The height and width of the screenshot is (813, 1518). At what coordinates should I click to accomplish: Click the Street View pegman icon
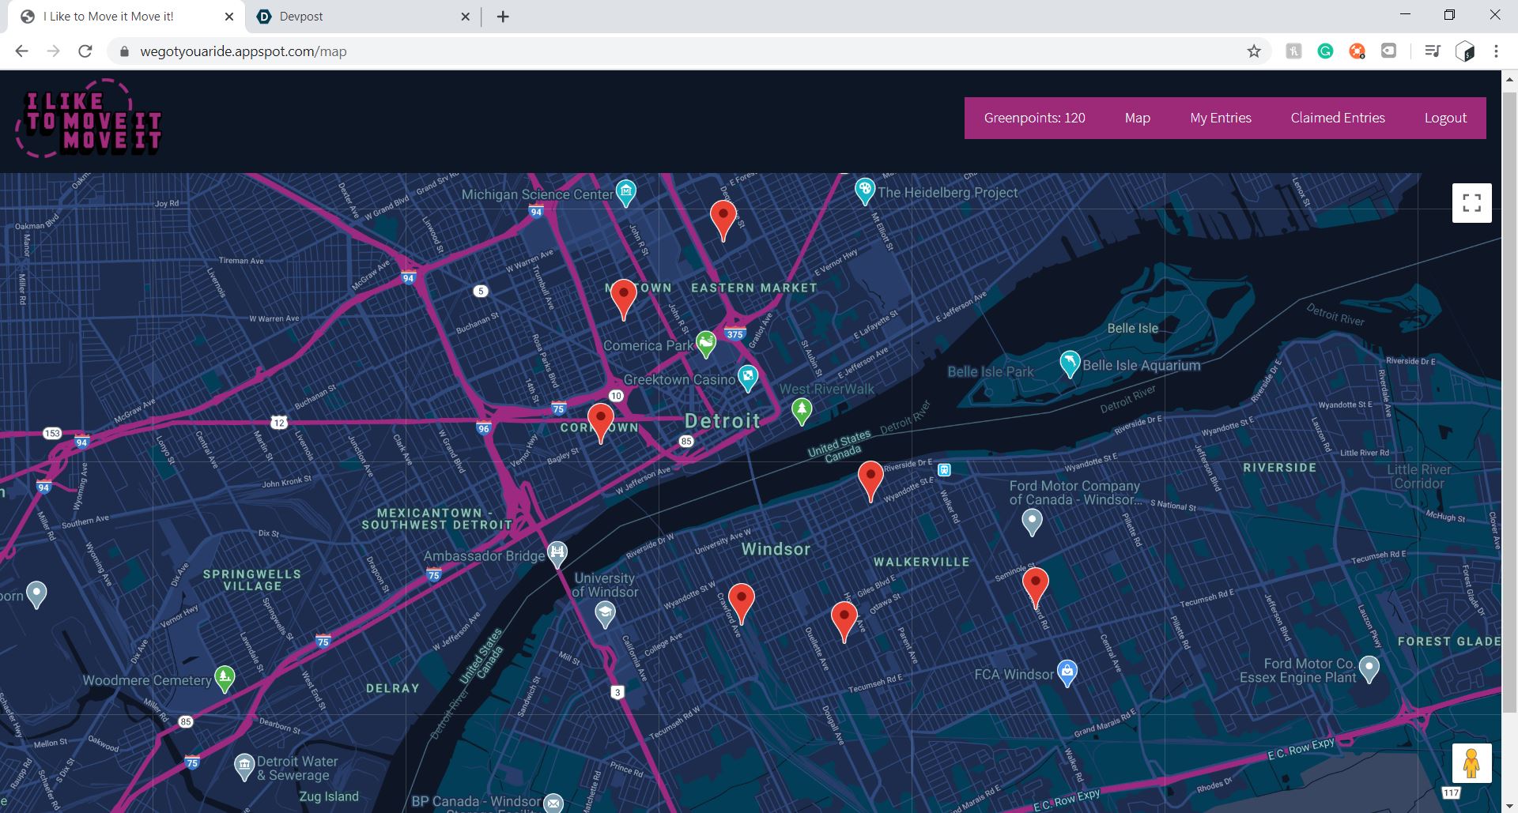pyautogui.click(x=1471, y=763)
